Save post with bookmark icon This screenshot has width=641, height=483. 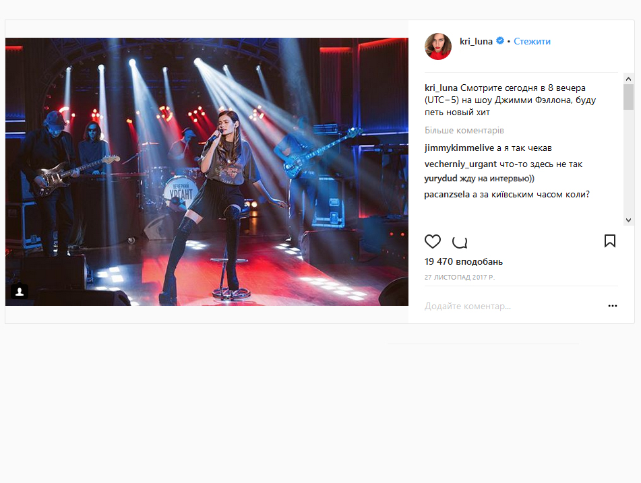point(609,240)
